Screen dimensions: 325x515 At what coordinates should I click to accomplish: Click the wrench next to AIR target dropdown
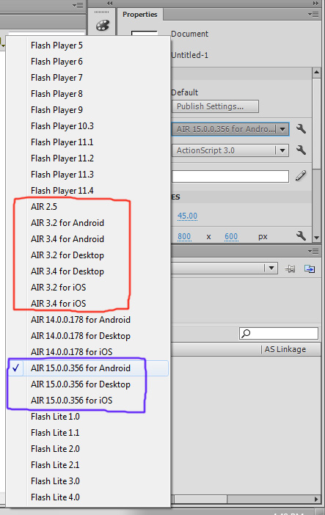(x=301, y=129)
